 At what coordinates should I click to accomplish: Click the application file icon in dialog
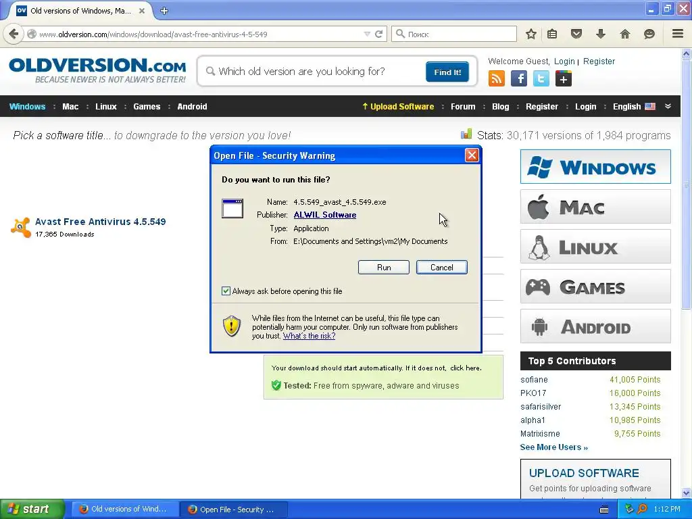[232, 208]
